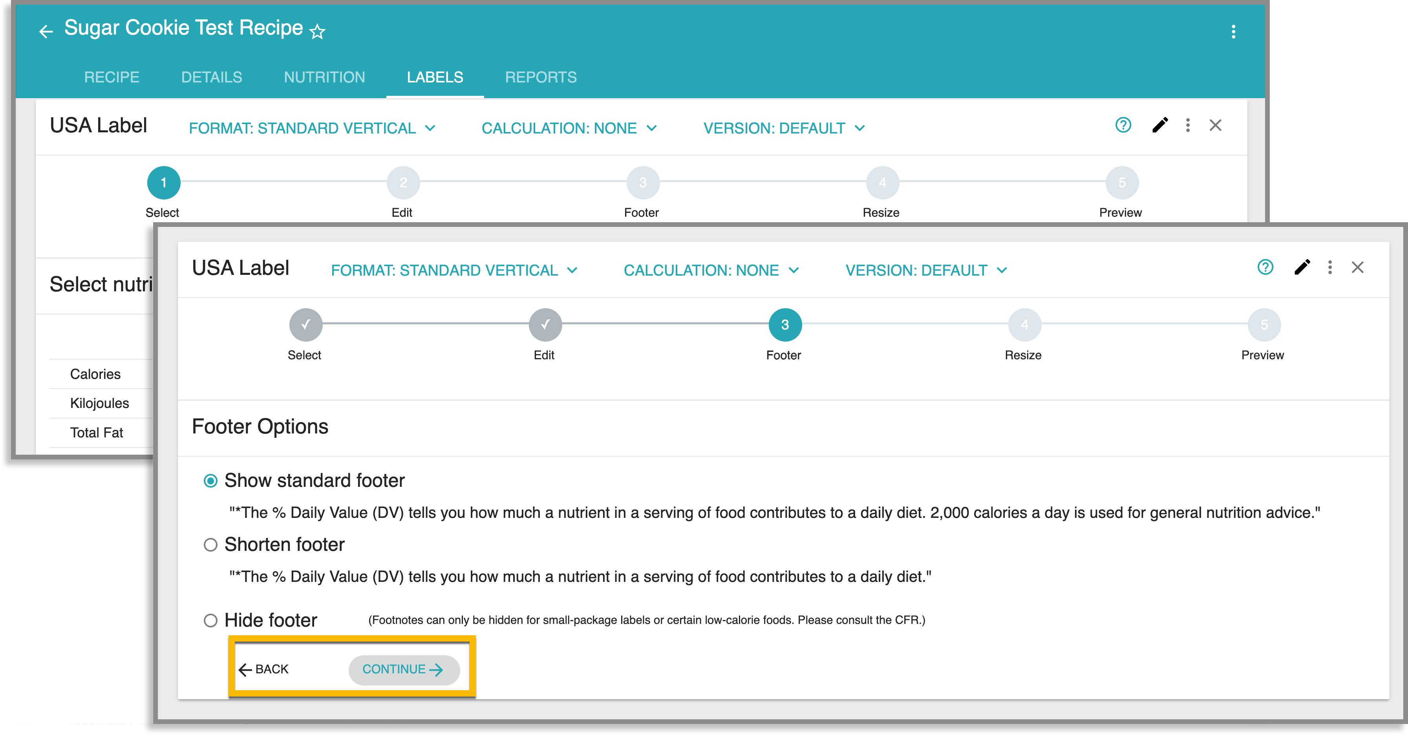The width and height of the screenshot is (1408, 735).
Task: Jump to step 2 Edit in back window
Action: click(403, 183)
